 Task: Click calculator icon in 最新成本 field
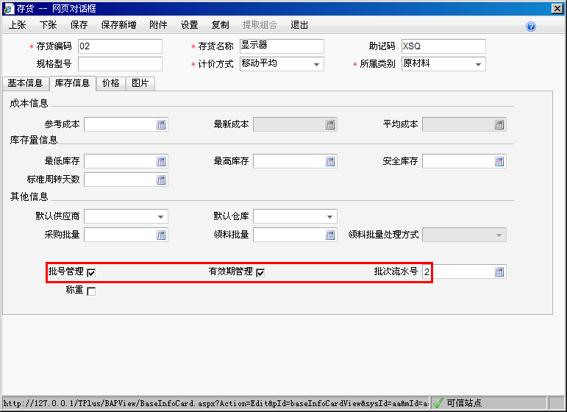coord(330,125)
